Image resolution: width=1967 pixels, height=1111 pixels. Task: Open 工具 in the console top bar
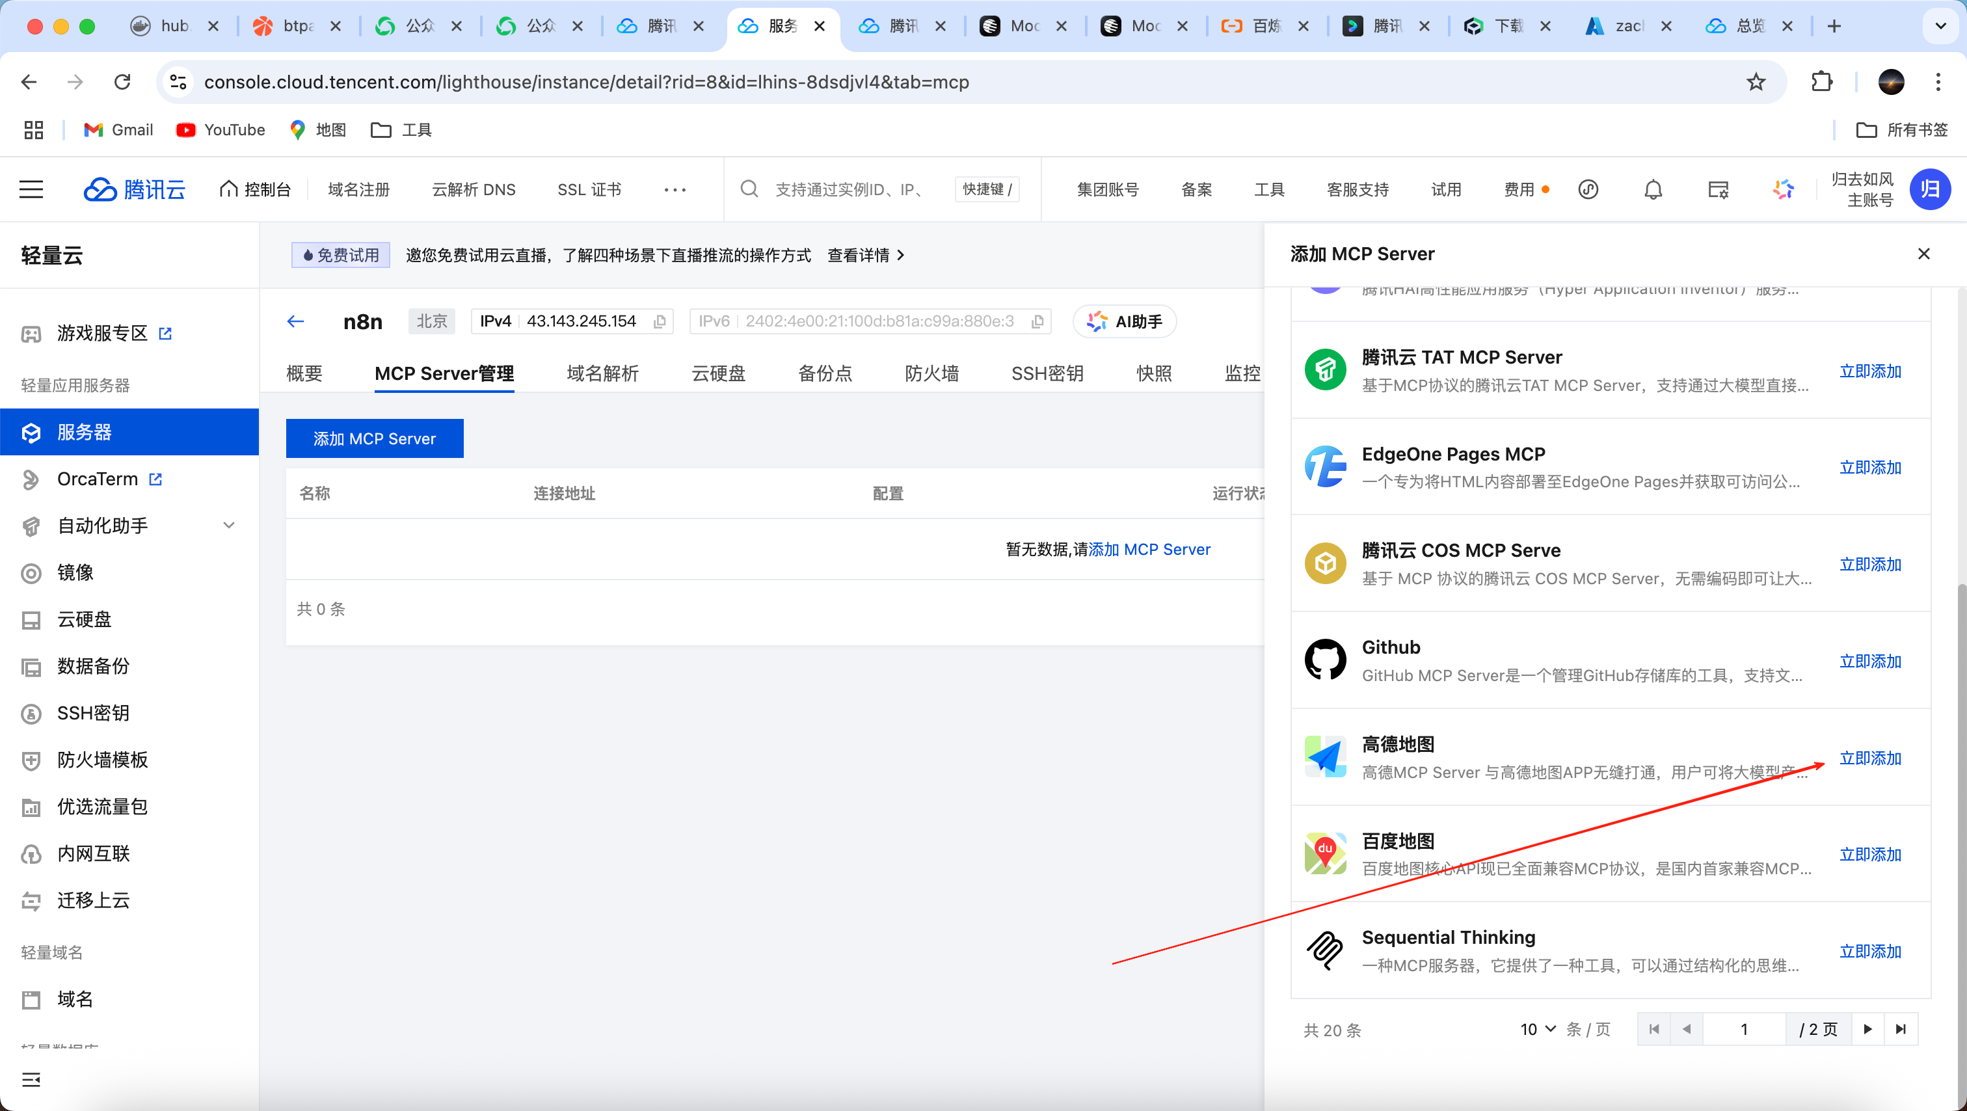[x=1269, y=189]
